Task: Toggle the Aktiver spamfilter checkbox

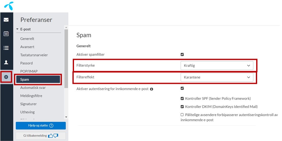Action: tap(182, 54)
